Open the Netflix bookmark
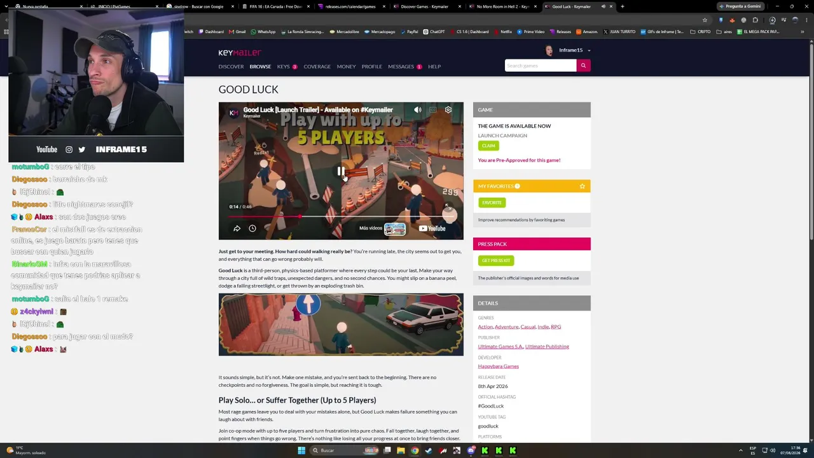814x458 pixels. (503, 32)
